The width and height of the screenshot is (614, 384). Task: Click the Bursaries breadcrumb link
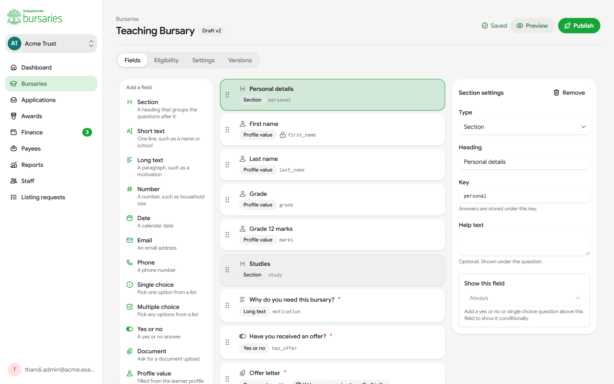coord(127,19)
